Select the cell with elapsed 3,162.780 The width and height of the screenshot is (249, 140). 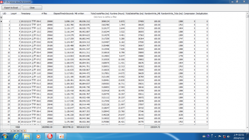click(x=64, y=25)
